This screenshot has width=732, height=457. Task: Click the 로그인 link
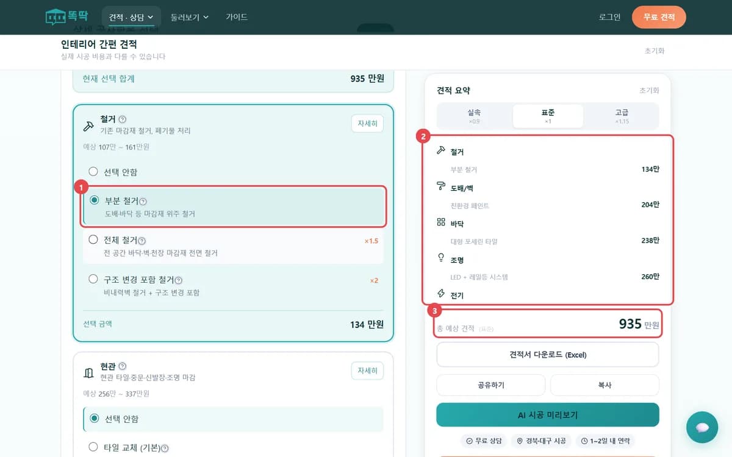coord(609,17)
